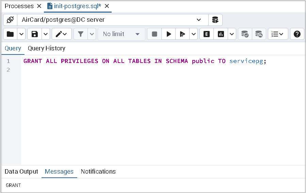Image resolution: width=306 pixels, height=193 pixels.
Task: Click the Explain (E) button
Action: point(206,34)
